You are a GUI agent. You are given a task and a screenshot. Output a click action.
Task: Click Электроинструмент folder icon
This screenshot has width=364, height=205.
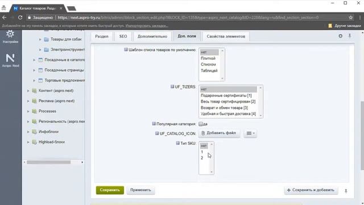[x=46, y=50]
